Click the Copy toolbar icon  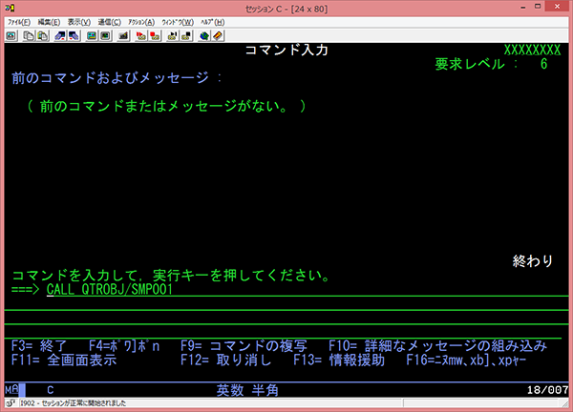click(30, 35)
